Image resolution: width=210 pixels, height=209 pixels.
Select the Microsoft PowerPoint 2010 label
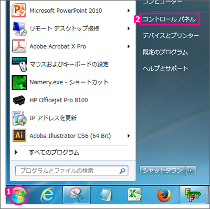(x=66, y=11)
